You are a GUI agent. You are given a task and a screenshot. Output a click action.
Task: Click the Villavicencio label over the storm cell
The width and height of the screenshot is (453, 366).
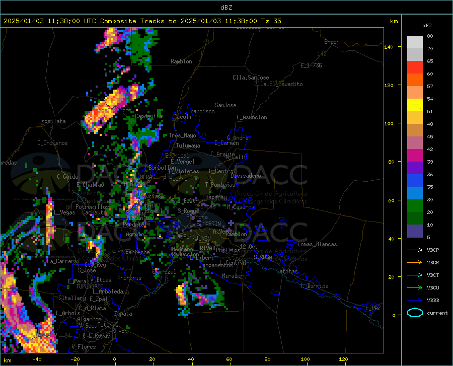112,108
